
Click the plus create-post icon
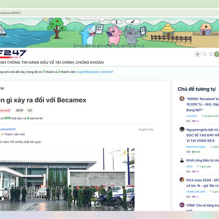pyautogui.click(x=197, y=54)
